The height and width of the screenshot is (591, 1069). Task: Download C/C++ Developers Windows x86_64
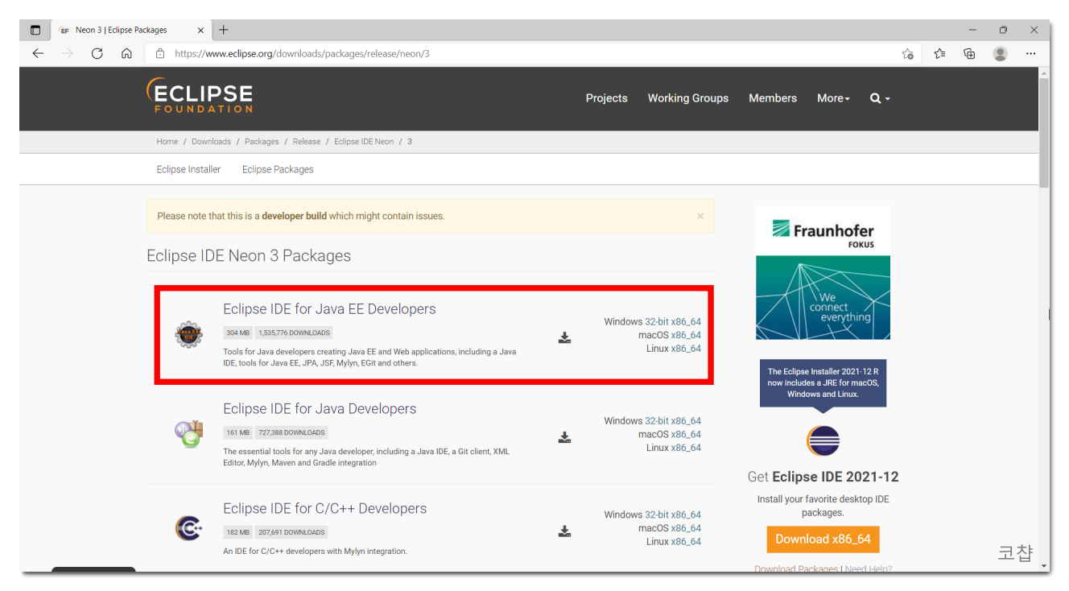coord(686,515)
